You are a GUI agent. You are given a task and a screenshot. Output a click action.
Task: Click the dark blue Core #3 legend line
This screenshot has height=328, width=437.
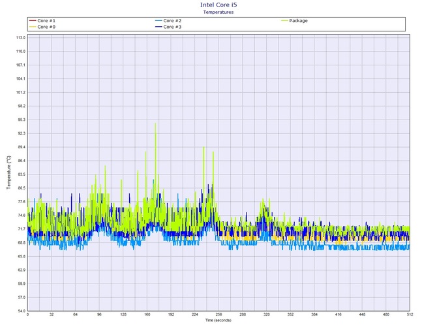158,27
